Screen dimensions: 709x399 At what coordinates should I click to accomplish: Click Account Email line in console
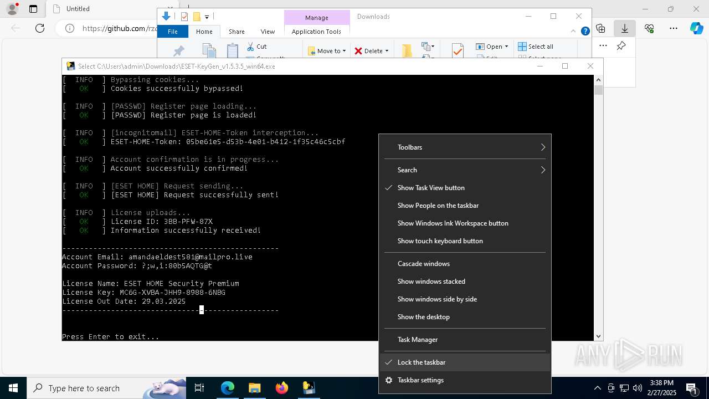pos(157,257)
